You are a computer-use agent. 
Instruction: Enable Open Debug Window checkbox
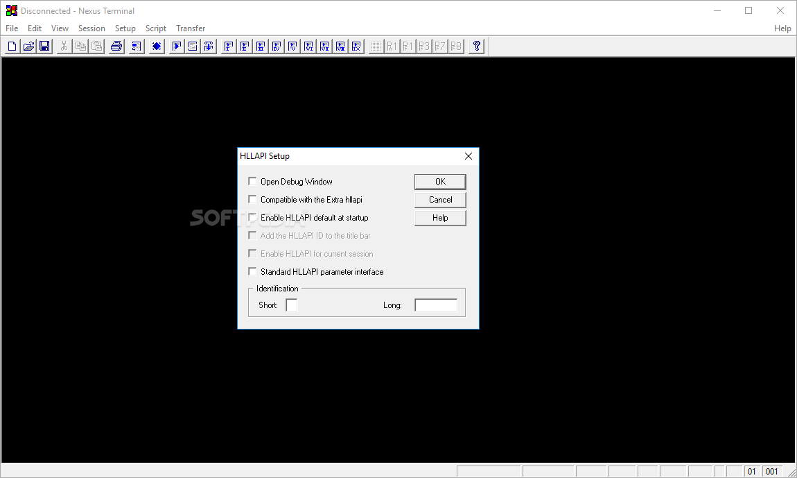point(252,181)
